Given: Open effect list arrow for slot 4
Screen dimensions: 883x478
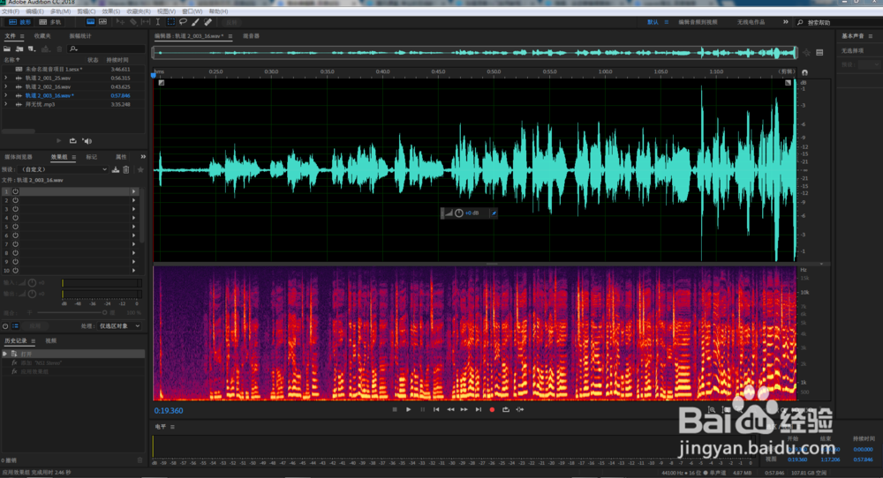Looking at the screenshot, I should [134, 218].
